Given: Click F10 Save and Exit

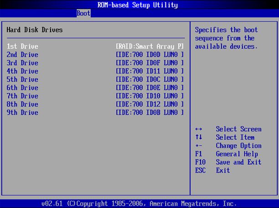Looking at the screenshot, I should pyautogui.click(x=228, y=162).
